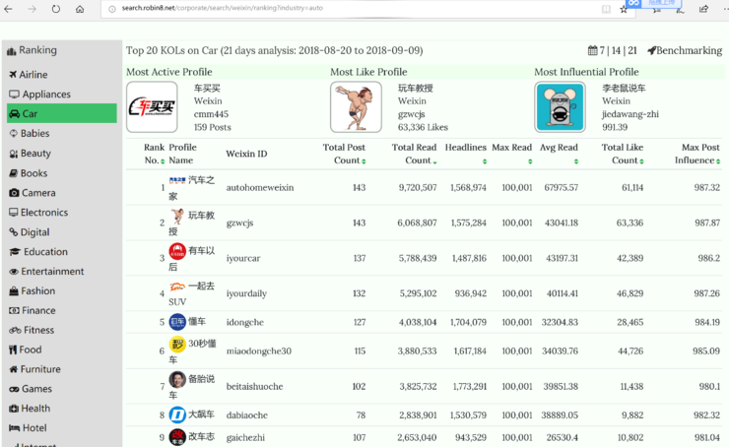
Task: Open Books category in sidebar
Action: [29, 173]
